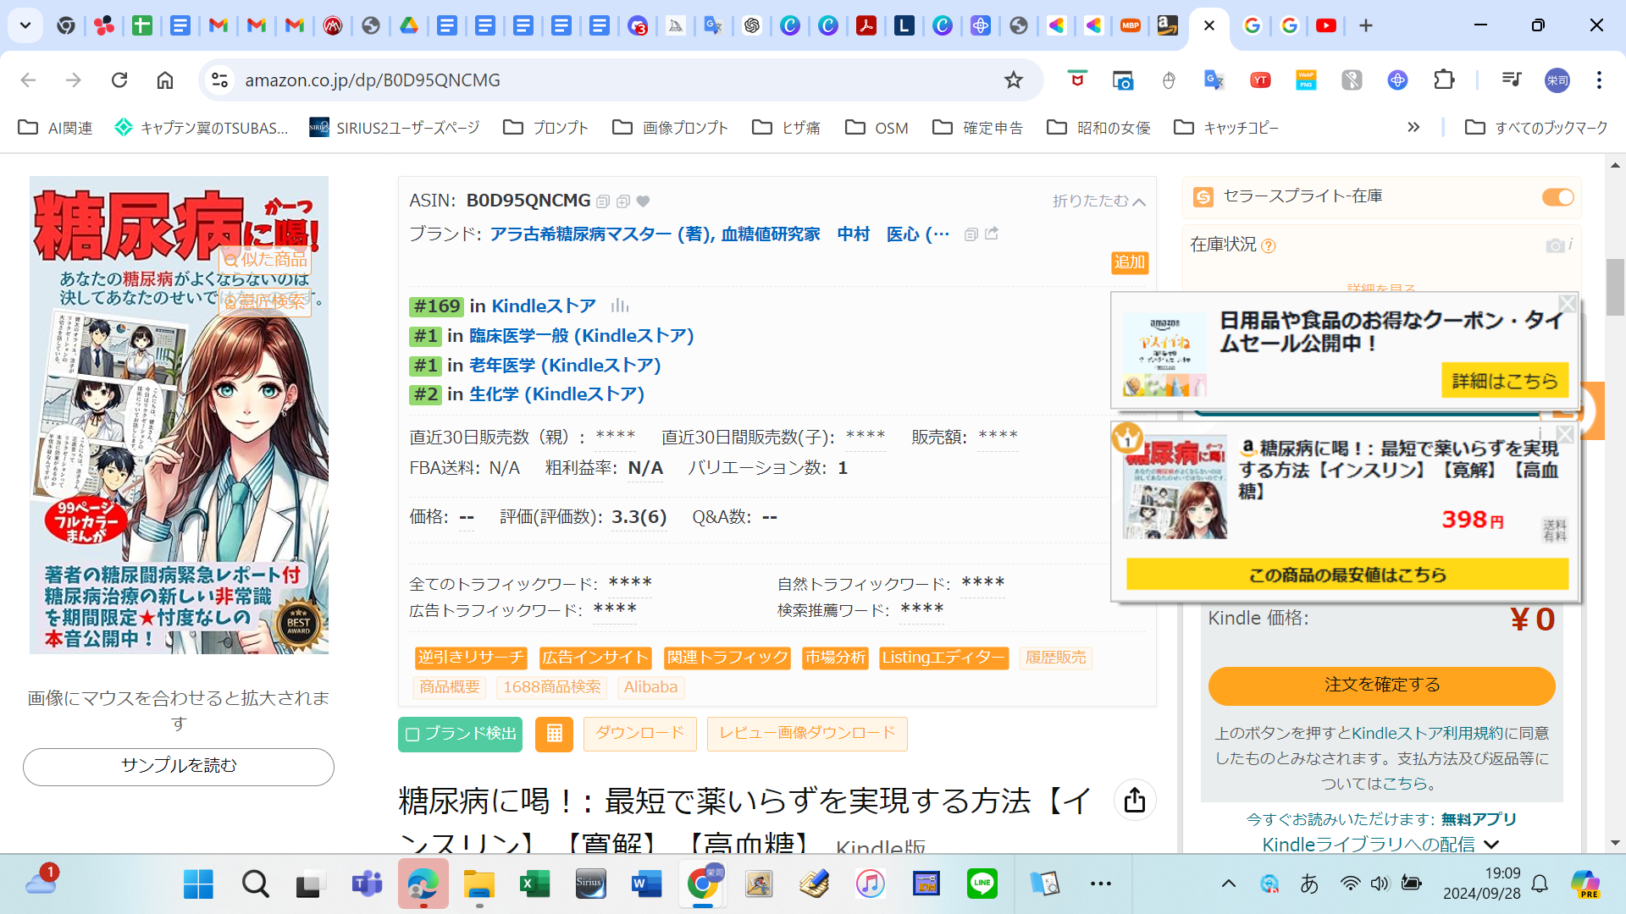Copy the brand name using its copy icon

click(971, 234)
